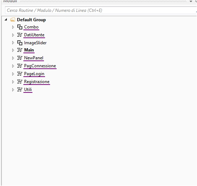Screen dimensions: 197x186
Task: Click the ImageSlider class module icon
Action: pos(20,43)
